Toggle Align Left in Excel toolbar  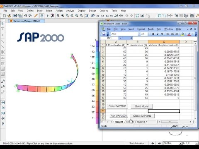point(168,34)
